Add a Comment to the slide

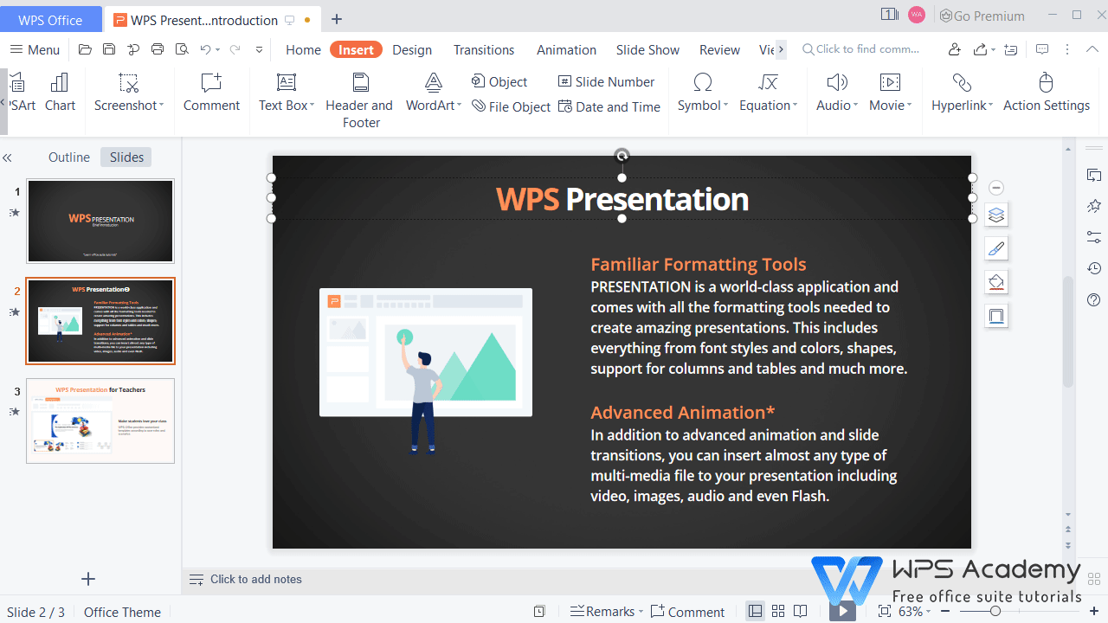tap(211, 93)
